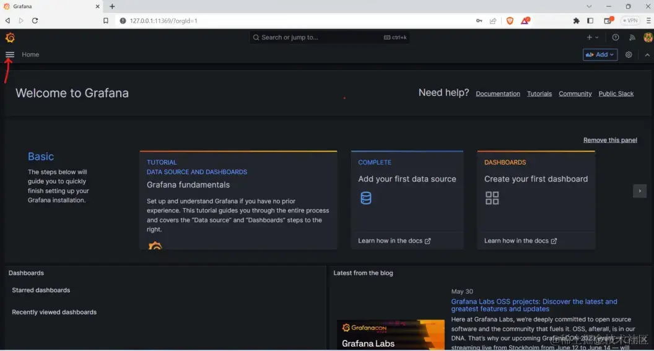Open tab search dropdown chevron
Image resolution: width=654 pixels, height=351 pixels.
[x=589, y=6]
